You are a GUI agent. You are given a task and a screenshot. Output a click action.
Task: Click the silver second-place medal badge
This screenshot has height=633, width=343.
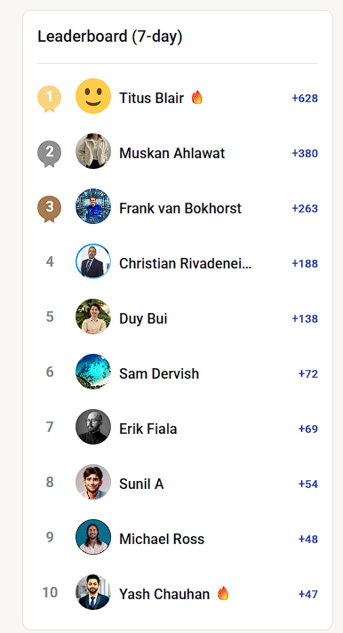coord(49,154)
